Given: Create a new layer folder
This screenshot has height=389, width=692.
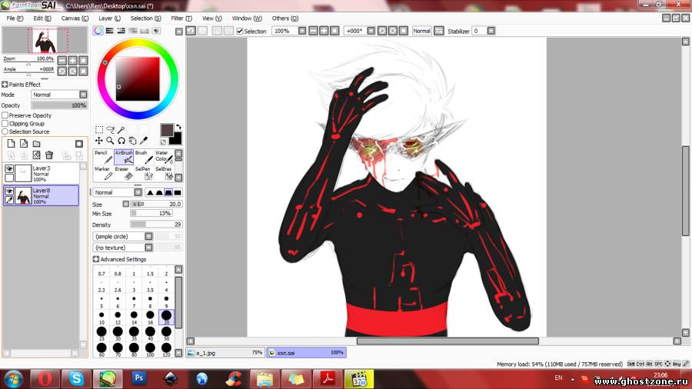Looking at the screenshot, I should pyautogui.click(x=37, y=144).
